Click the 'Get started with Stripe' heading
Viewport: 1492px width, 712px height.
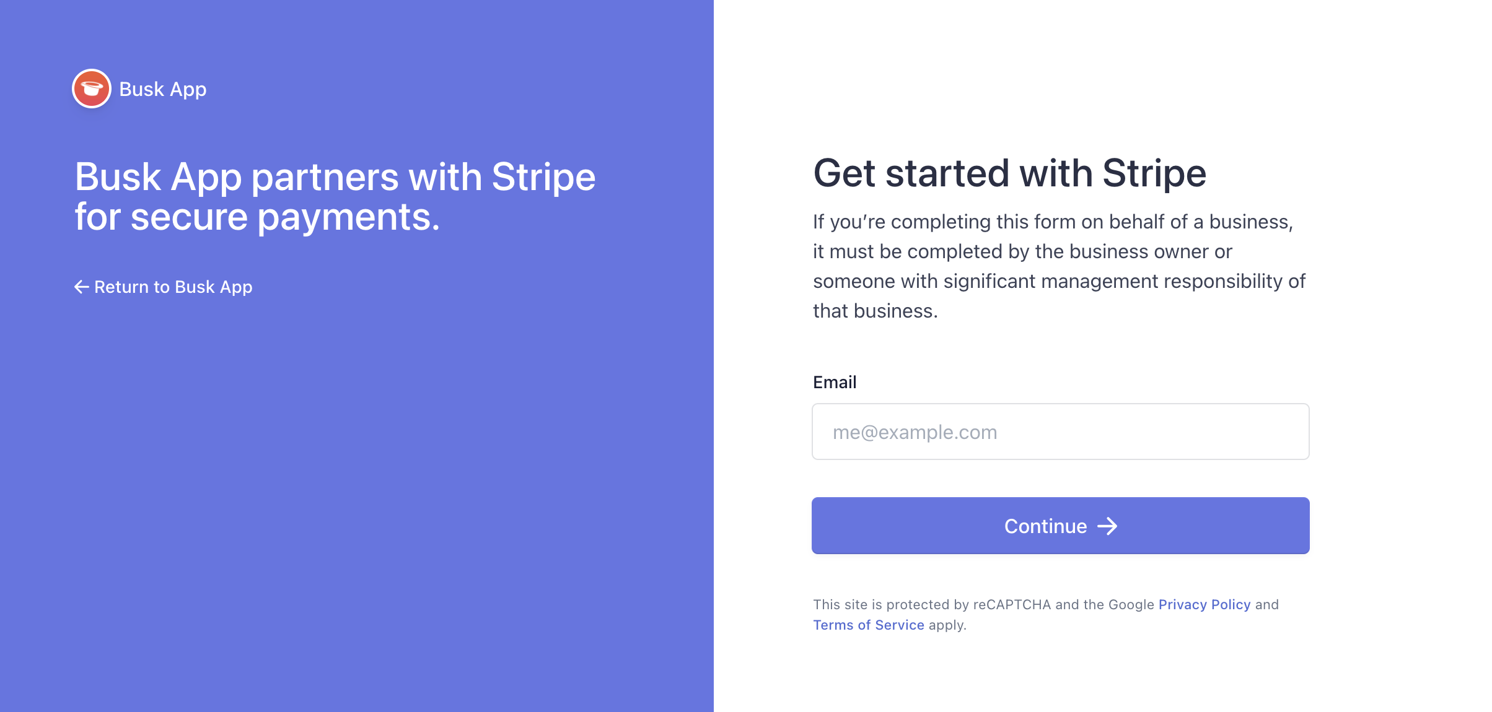(x=1009, y=173)
